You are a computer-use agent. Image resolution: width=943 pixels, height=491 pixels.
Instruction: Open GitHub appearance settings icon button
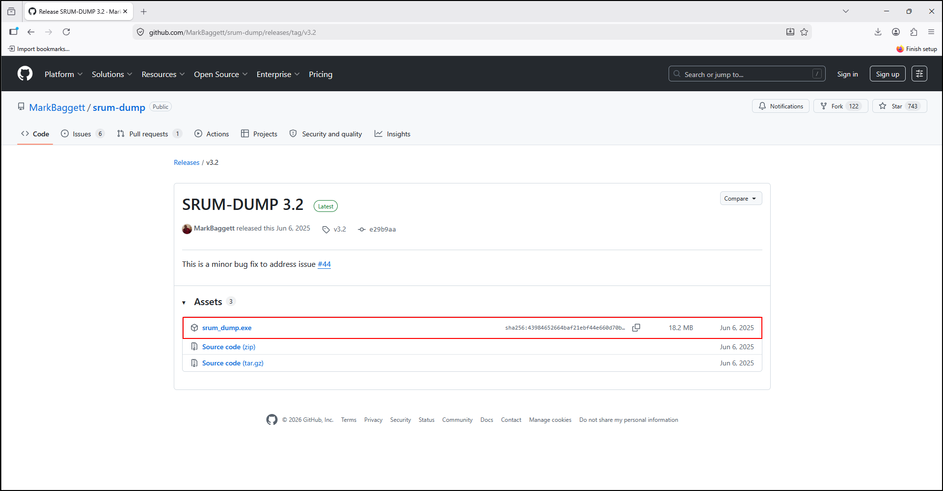click(x=919, y=74)
